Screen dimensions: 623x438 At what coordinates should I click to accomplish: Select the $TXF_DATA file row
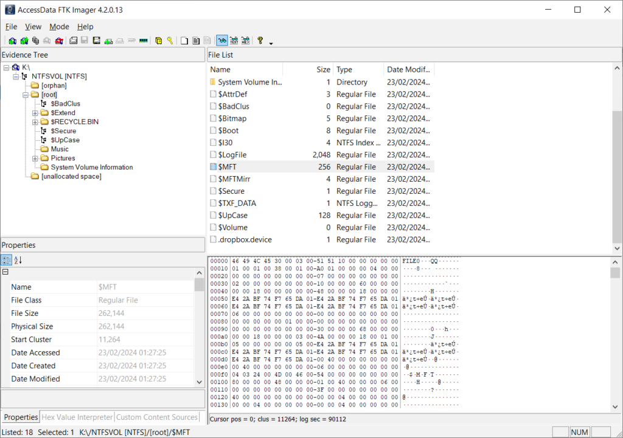point(321,203)
